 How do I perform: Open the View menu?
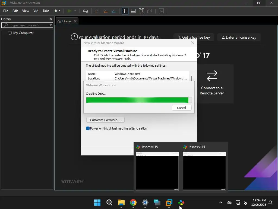point(26,11)
